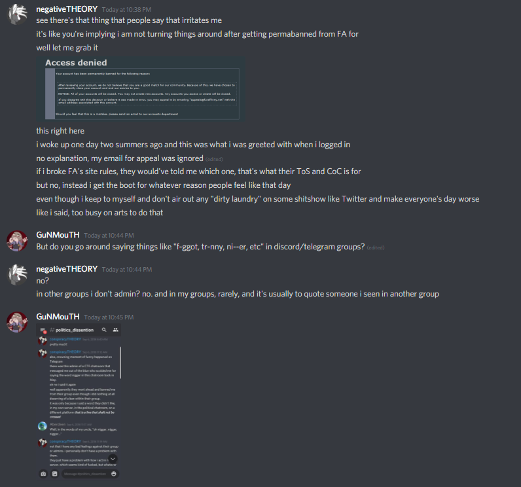The width and height of the screenshot is (521, 487).
Task: Open the members list icon in embedded screenshot
Action: tap(115, 330)
